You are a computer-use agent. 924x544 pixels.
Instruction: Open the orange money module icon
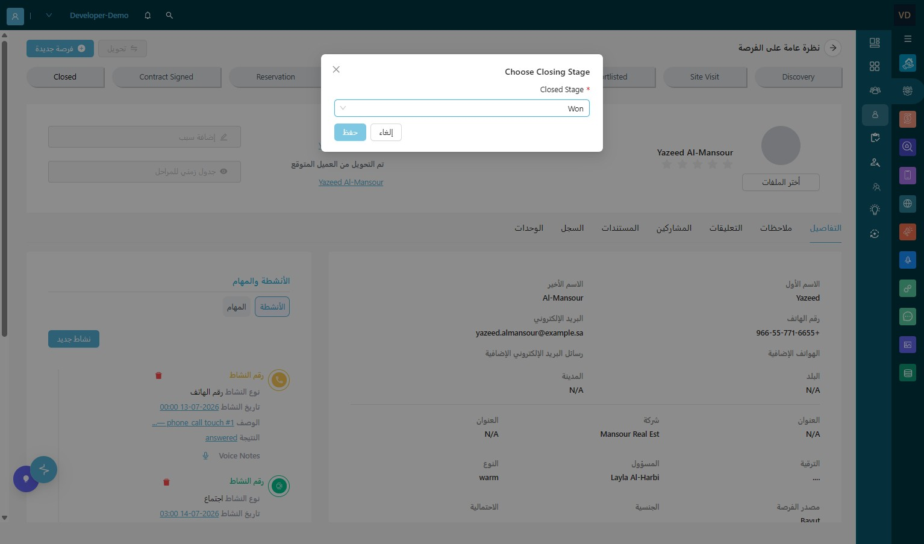(908, 119)
